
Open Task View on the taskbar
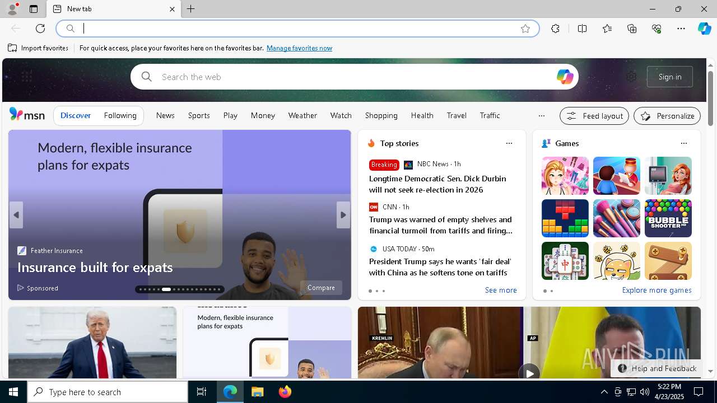coord(202,392)
